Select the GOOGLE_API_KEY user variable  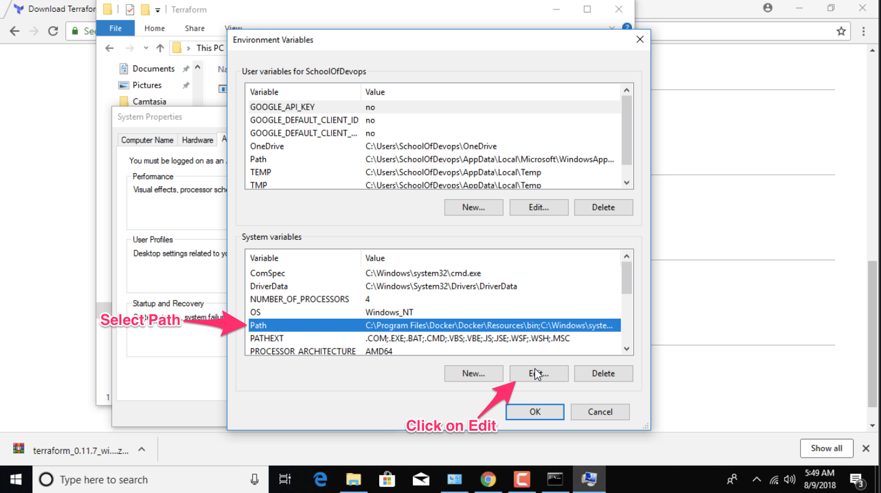(281, 107)
